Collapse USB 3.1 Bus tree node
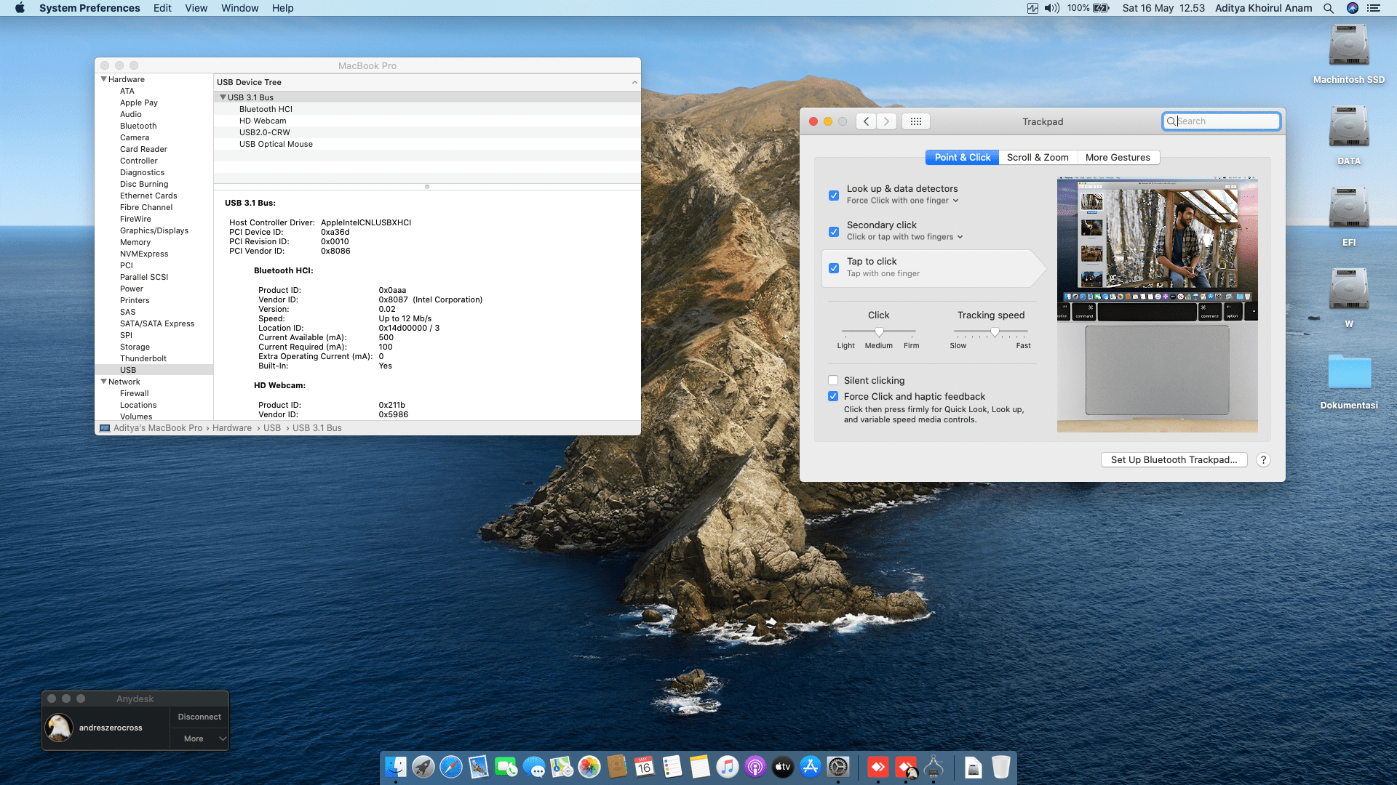Viewport: 1397px width, 785px height. tap(223, 97)
